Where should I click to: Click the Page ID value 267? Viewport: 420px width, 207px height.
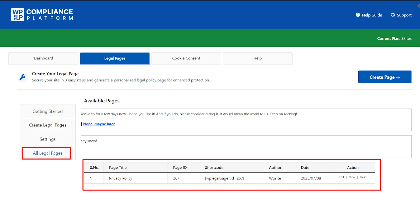click(176, 178)
